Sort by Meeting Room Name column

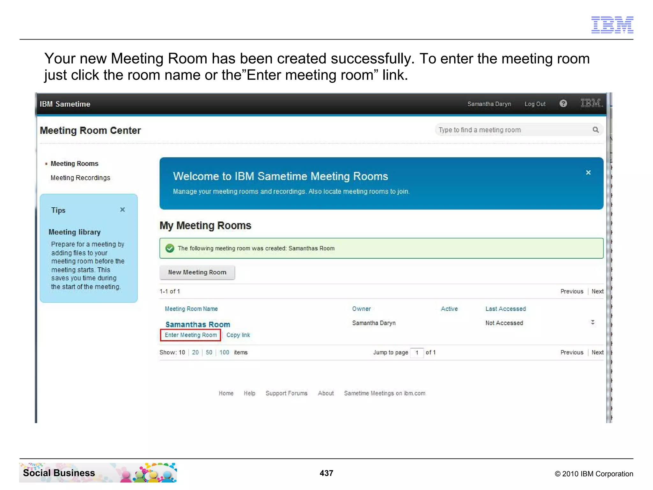coord(191,309)
